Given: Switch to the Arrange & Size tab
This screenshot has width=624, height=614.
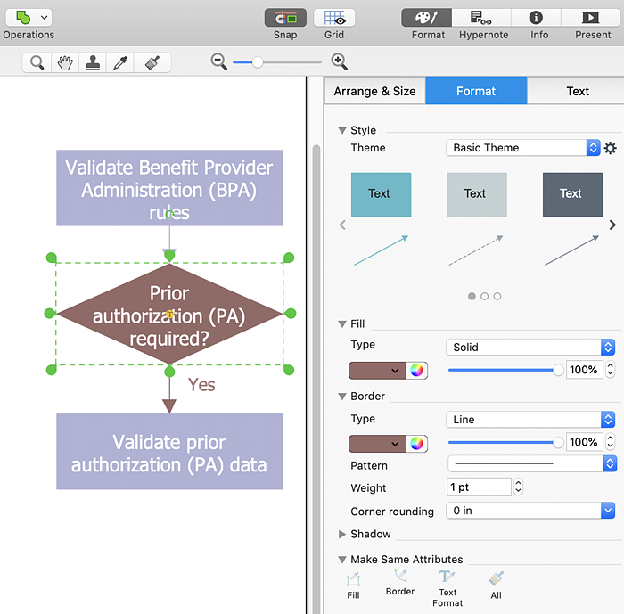Looking at the screenshot, I should [x=375, y=91].
